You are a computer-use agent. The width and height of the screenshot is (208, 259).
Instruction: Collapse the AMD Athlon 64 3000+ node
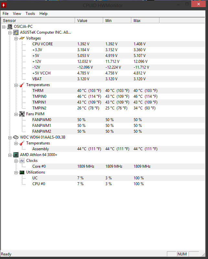pos(10,155)
